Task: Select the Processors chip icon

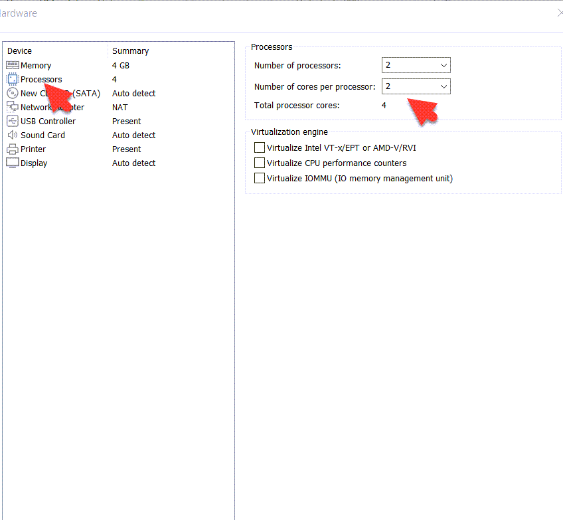Action: tap(13, 80)
